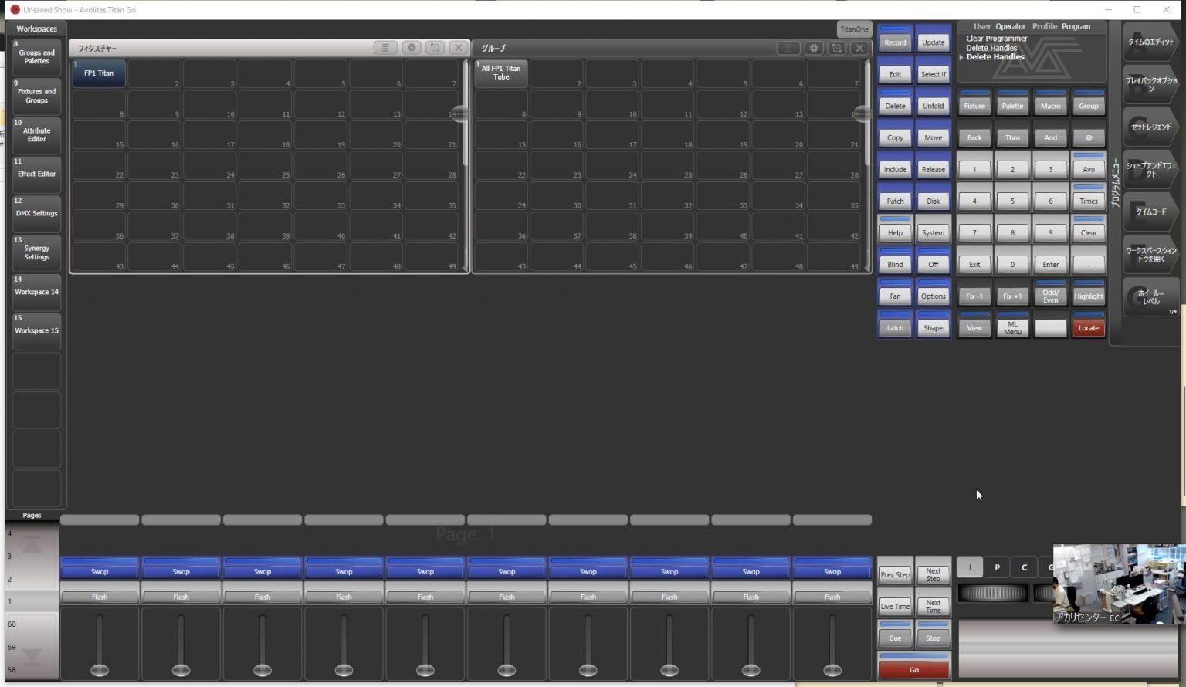
Task: Select softkey A タイムのエディット
Action: point(1150,42)
